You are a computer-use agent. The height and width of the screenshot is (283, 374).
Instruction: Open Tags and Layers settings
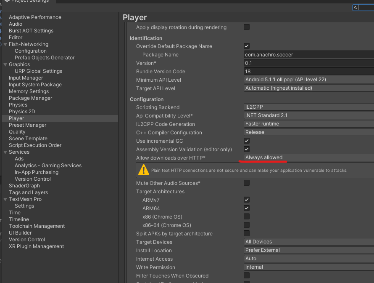point(29,192)
